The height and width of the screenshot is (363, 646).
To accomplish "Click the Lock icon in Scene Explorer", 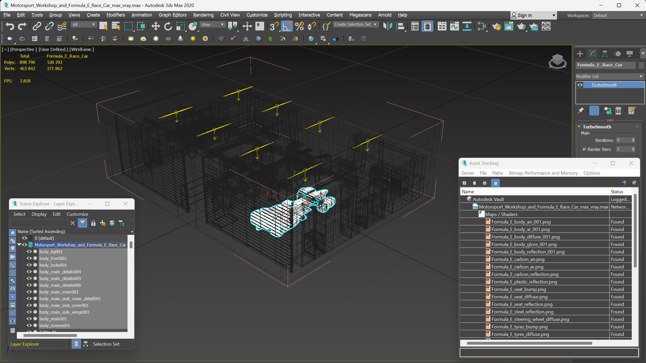I will pos(93,223).
